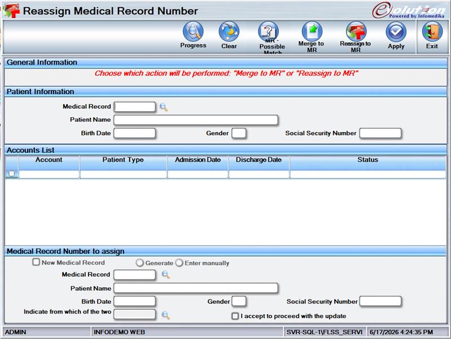Screen dimensions: 451x339
Task: Click the Patient Information section header
Action: pyautogui.click(x=226, y=92)
